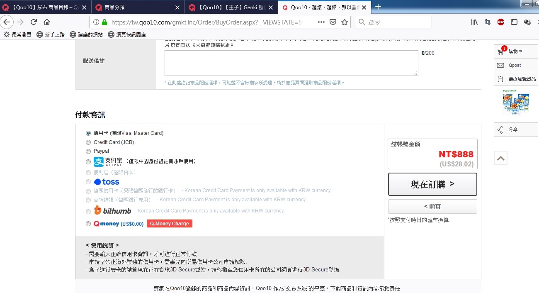Open 最常瀏覽 bookmark folder
539x293 pixels.
17,34
